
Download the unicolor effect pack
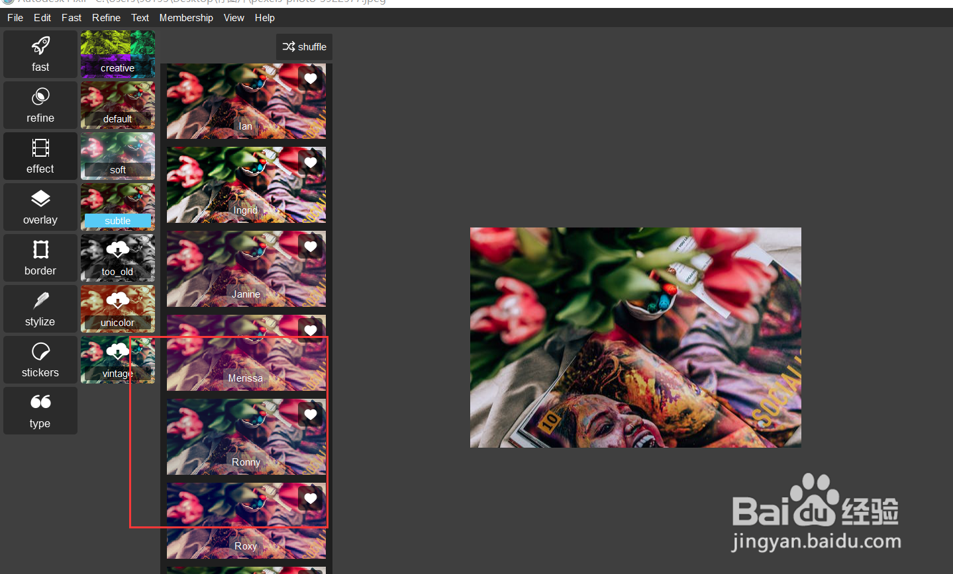[118, 309]
